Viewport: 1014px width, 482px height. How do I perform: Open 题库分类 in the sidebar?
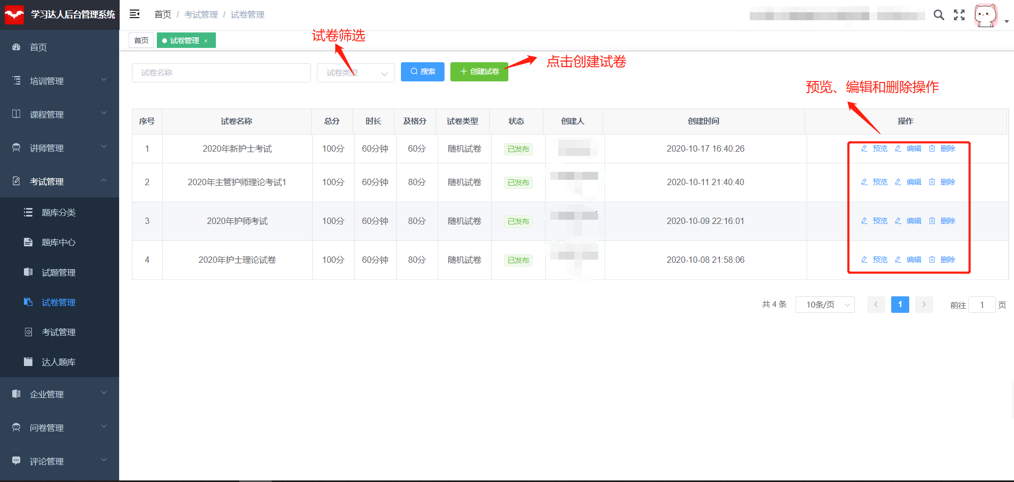tap(58, 212)
